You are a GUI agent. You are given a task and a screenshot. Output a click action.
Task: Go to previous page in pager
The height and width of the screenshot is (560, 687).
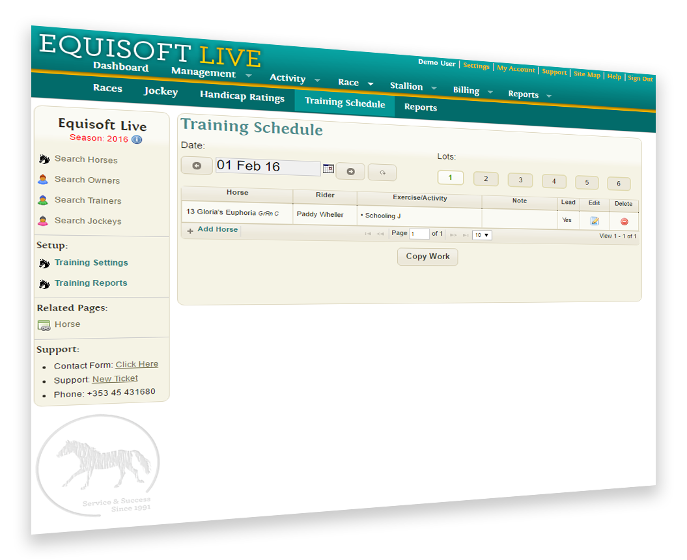[380, 234]
